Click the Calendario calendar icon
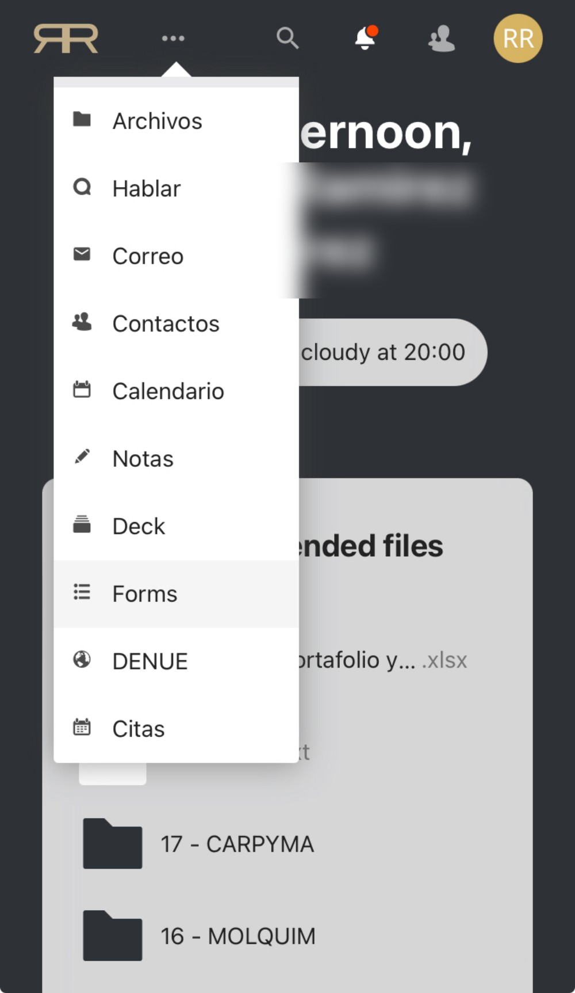Viewport: 575px width, 993px height. tap(82, 390)
